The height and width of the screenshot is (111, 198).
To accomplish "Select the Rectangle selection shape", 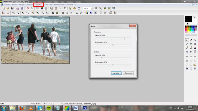I will [x=187, y=57].
